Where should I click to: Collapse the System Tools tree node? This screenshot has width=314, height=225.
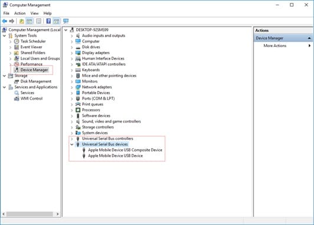4,36
